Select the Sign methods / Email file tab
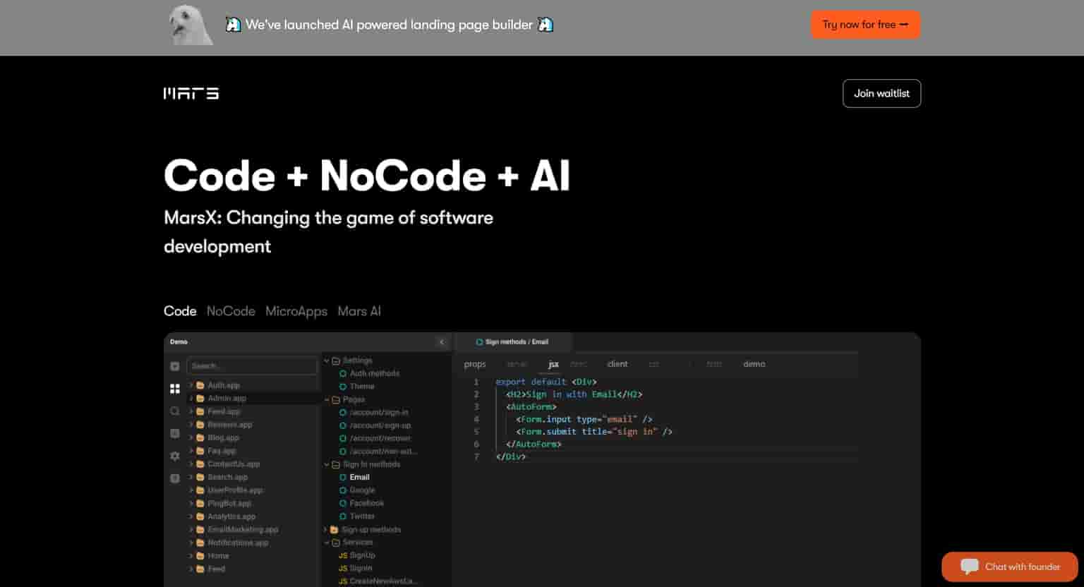Image resolution: width=1084 pixels, height=587 pixels. click(x=512, y=342)
